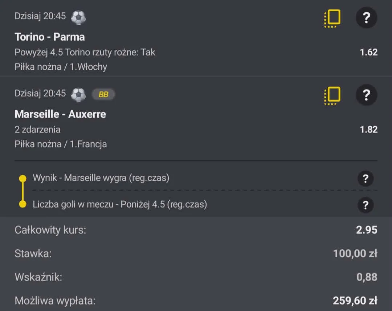Open the Marseille - Auxerre match page
This screenshot has height=311, width=392.
(60, 114)
